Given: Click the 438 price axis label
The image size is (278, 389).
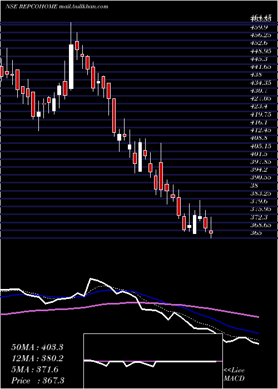Looking at the screenshot, I should pos(256,74).
